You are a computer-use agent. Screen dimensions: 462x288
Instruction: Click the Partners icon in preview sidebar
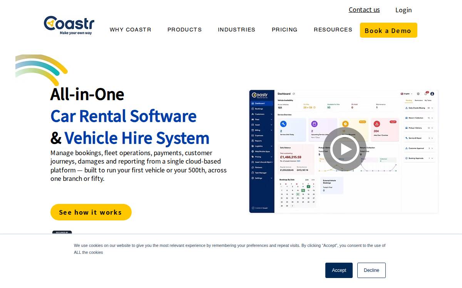[x=253, y=167]
